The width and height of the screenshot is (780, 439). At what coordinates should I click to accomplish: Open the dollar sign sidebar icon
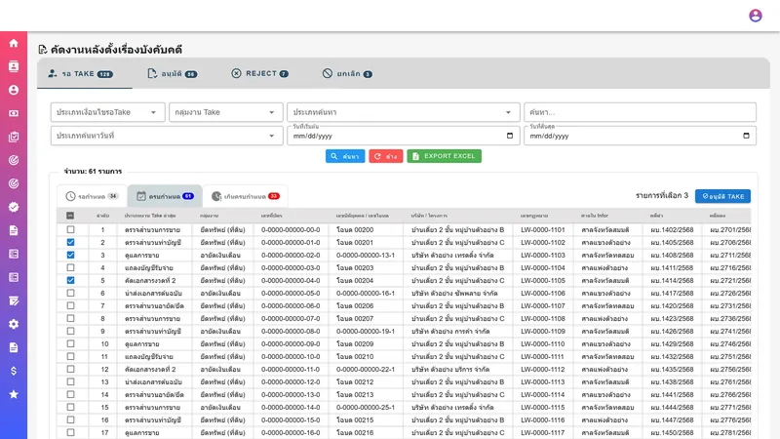[x=14, y=371]
